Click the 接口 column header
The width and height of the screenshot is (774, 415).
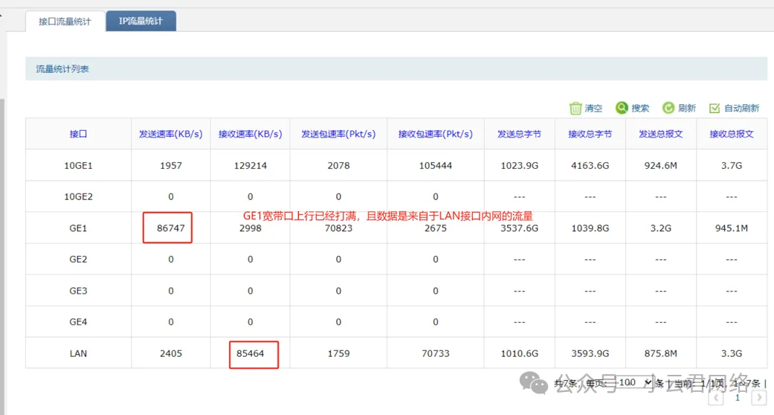click(x=78, y=134)
